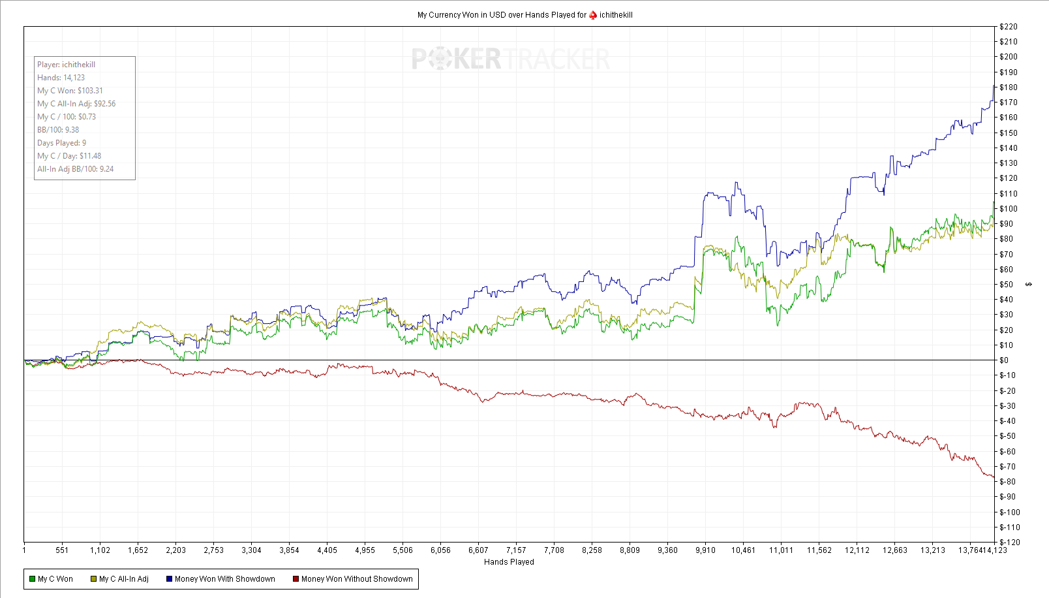The width and height of the screenshot is (1049, 598).
Task: Click the green My C Won legend swatch
Action: pyautogui.click(x=32, y=579)
